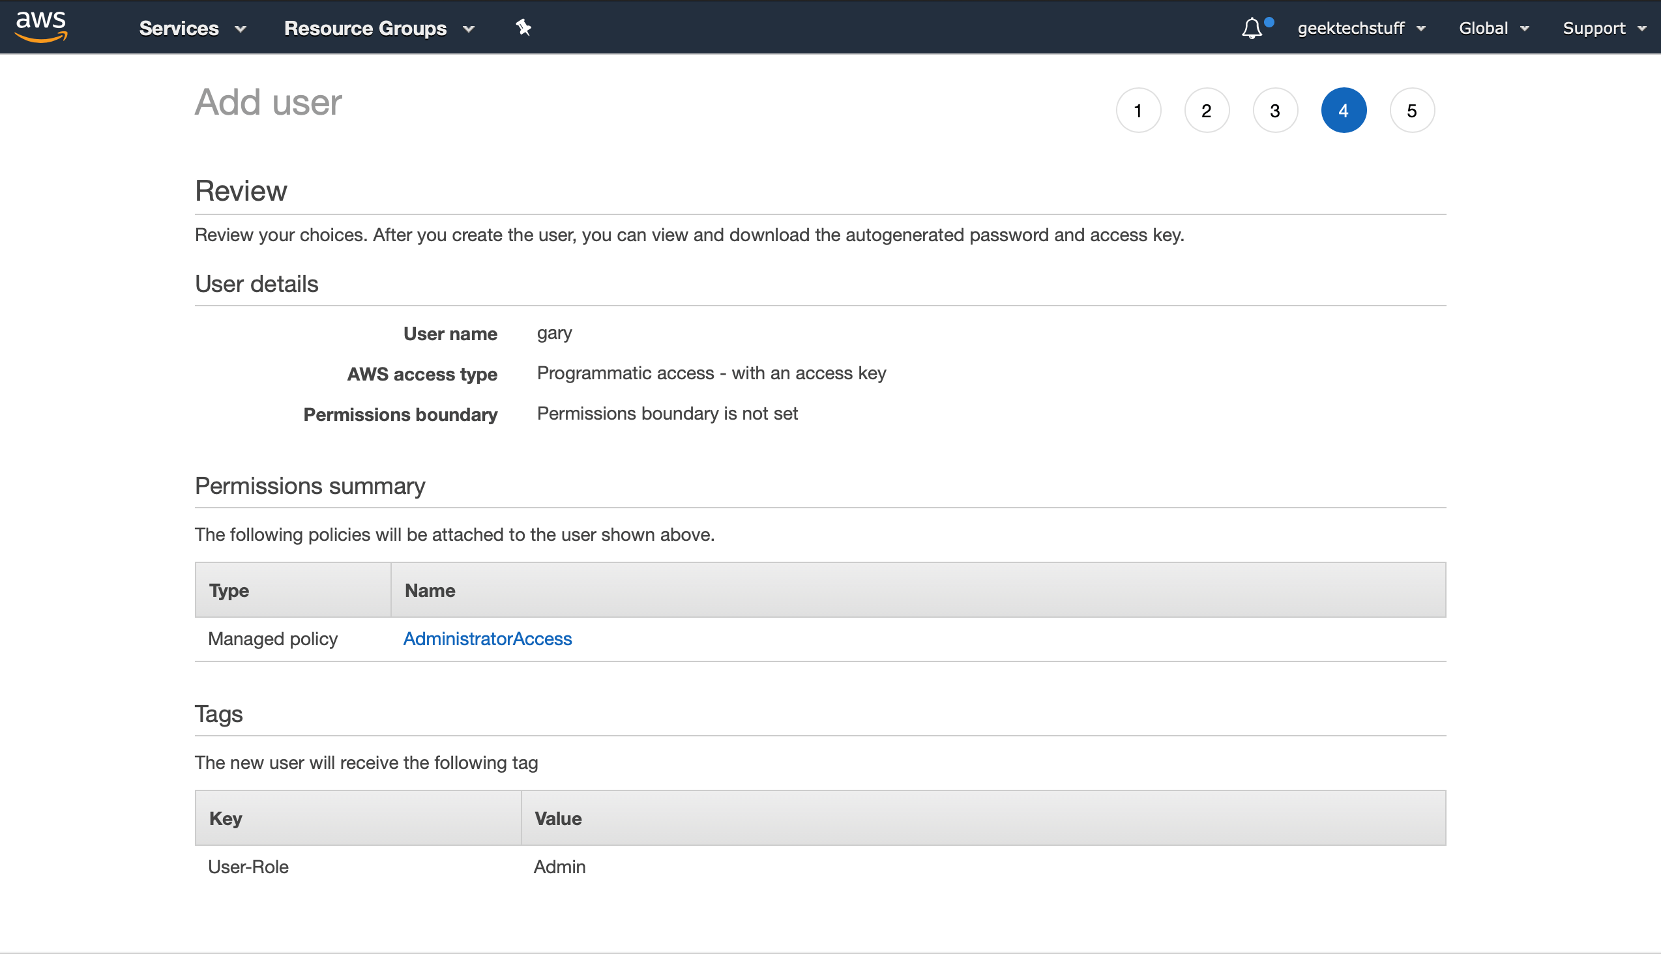1661x954 pixels.
Task: Click the pin shortcut icon in navbar
Action: pyautogui.click(x=522, y=27)
